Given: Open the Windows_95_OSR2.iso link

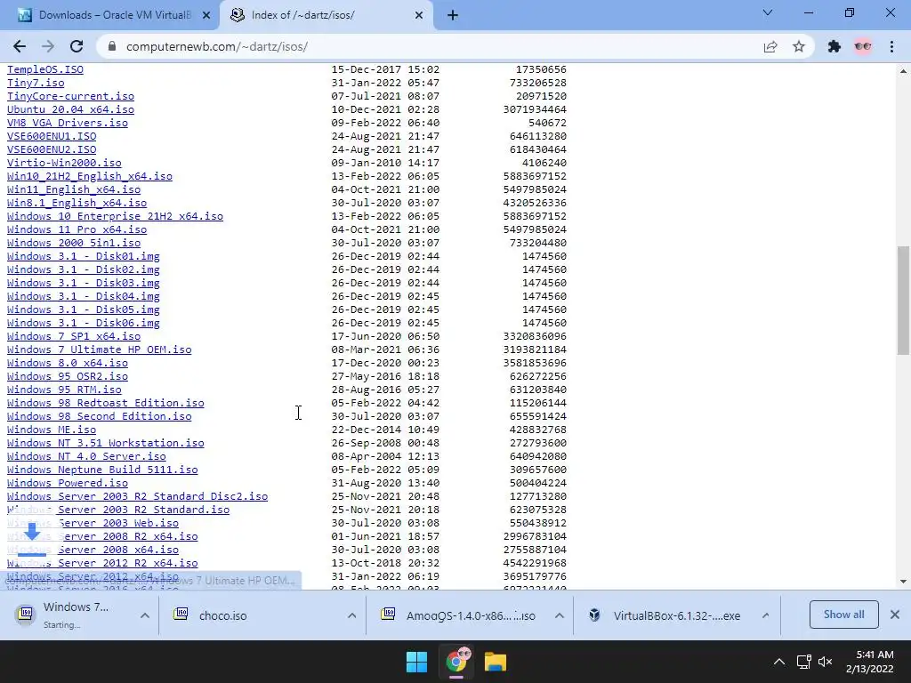Looking at the screenshot, I should [68, 377].
